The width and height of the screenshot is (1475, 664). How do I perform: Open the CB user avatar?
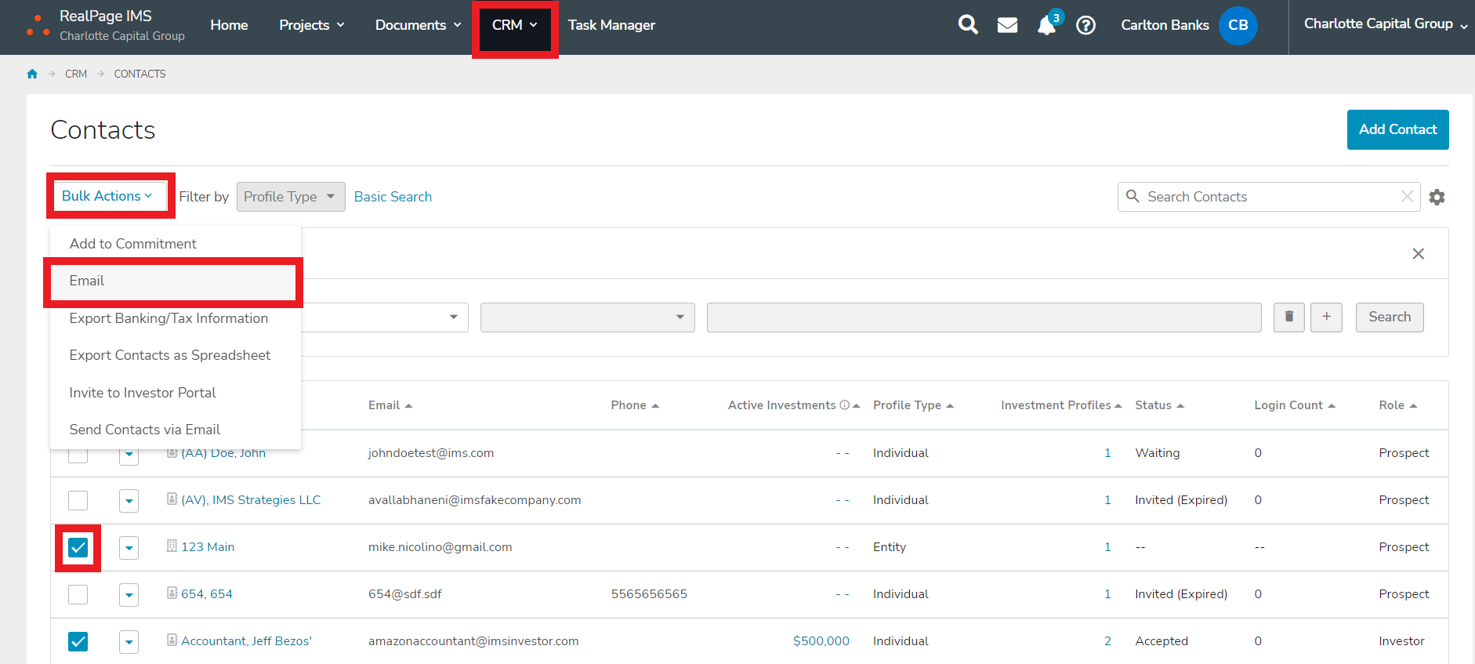(1238, 25)
